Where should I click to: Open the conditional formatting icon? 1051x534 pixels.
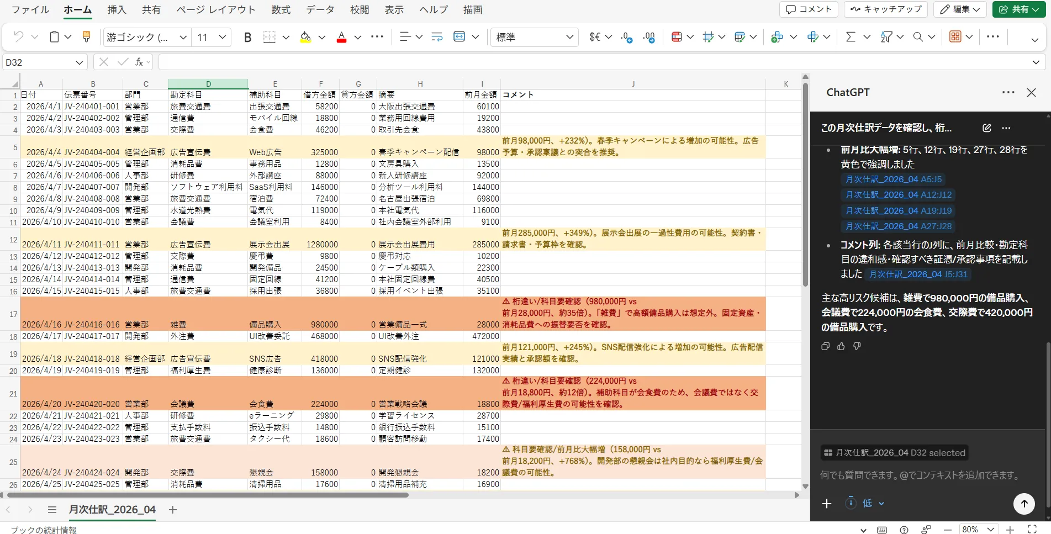(x=677, y=37)
